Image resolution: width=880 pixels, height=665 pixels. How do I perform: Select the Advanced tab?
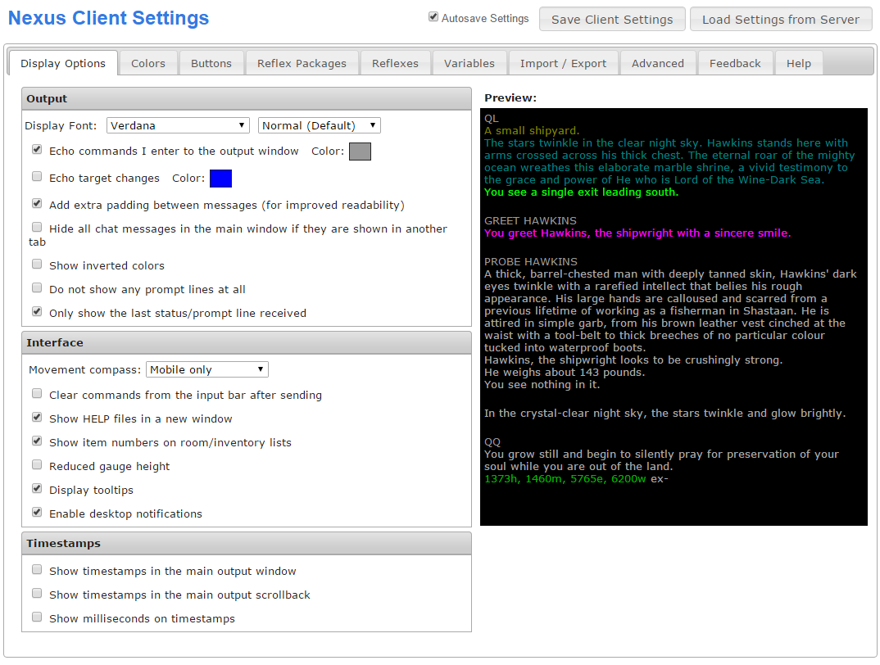(x=657, y=63)
